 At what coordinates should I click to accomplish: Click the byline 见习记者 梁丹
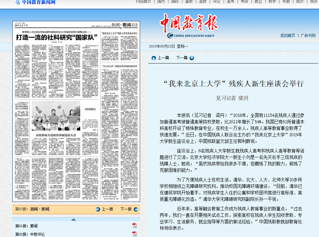pos(232,98)
